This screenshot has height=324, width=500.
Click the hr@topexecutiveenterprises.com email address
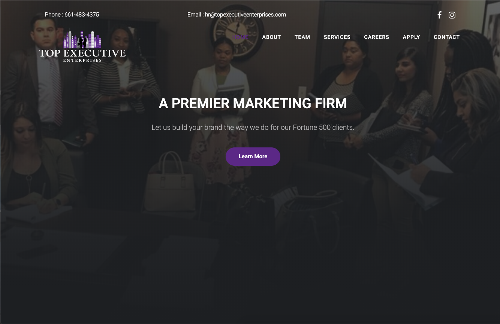point(246,15)
